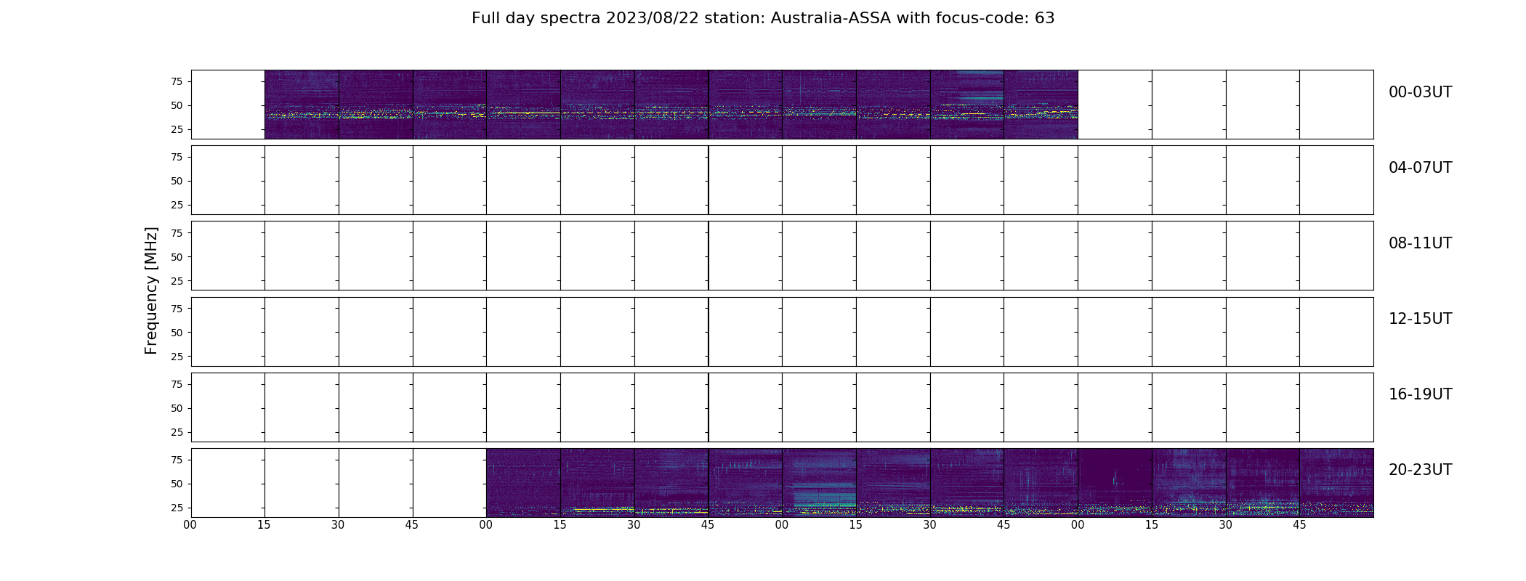Click the '50' tick label of 04-07UT row

coord(177,181)
